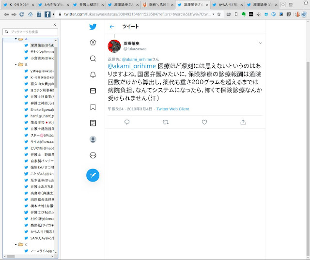Click the 深澤諭史 profile avatar
The width and height of the screenshot is (310, 260).
pyautogui.click(x=114, y=46)
